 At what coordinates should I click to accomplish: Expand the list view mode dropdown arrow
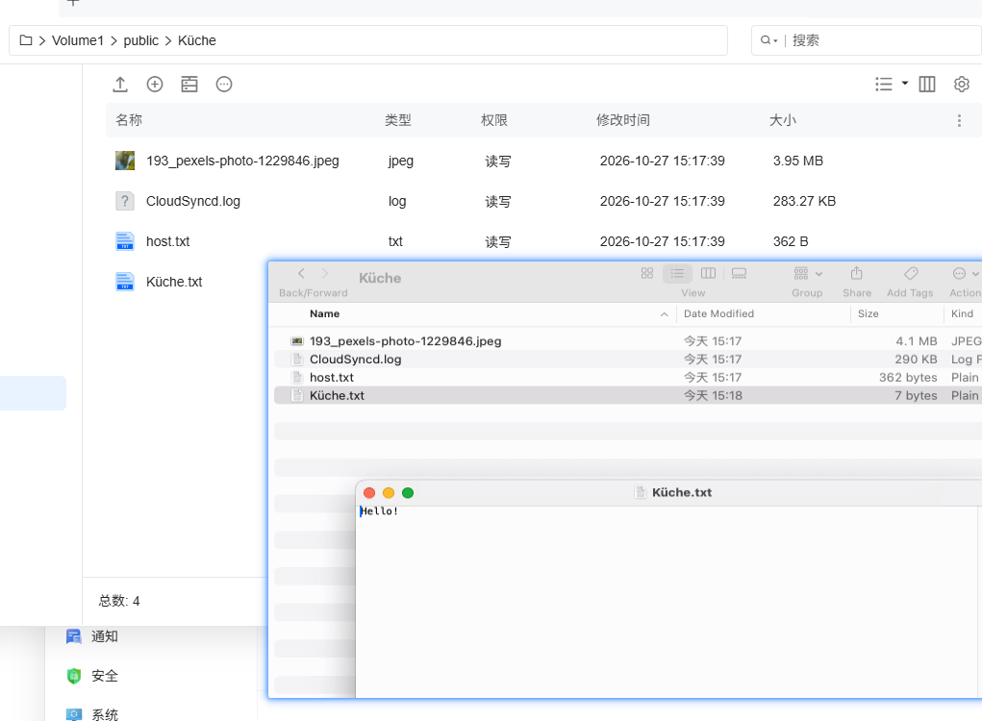(x=905, y=84)
